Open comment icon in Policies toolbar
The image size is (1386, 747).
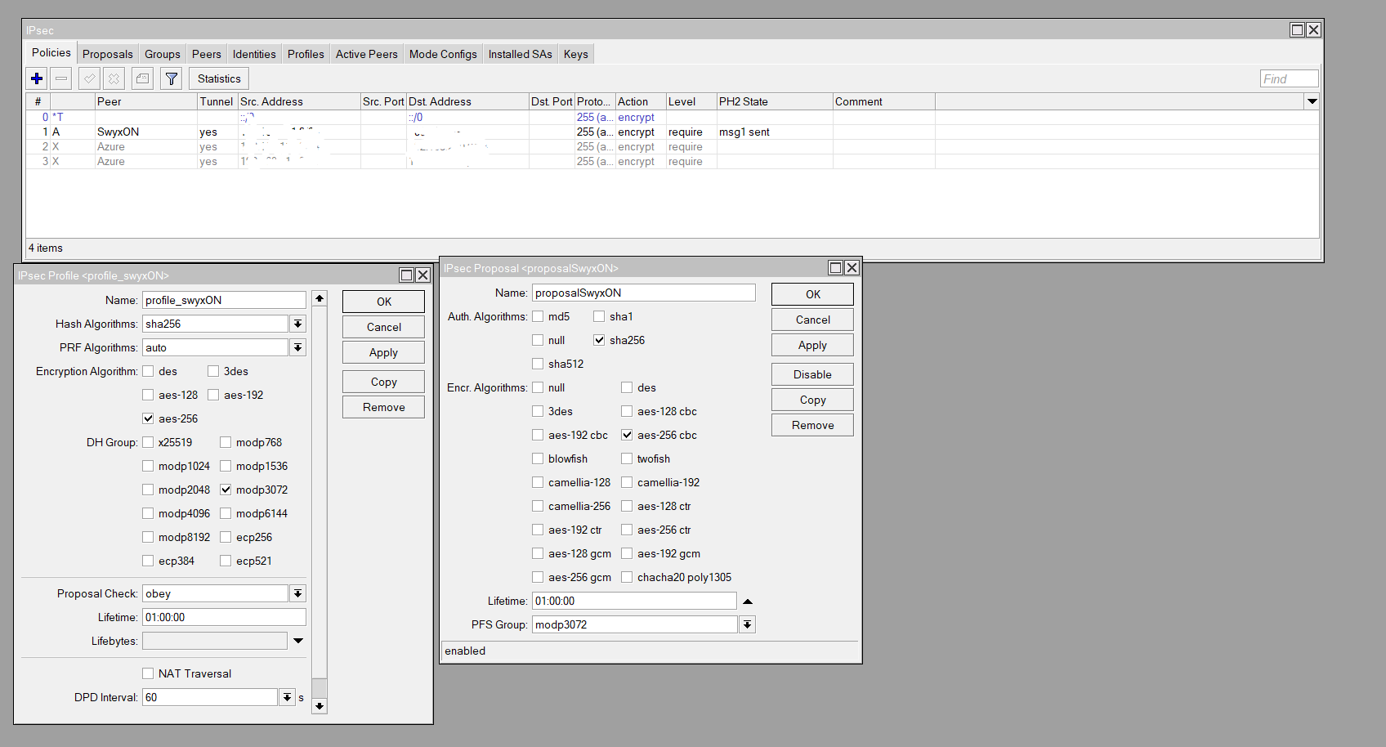142,78
